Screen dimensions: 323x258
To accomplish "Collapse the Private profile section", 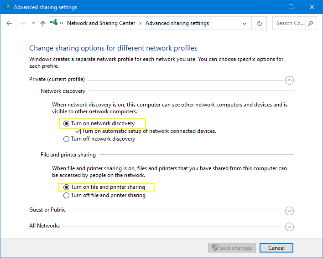I will click(289, 81).
